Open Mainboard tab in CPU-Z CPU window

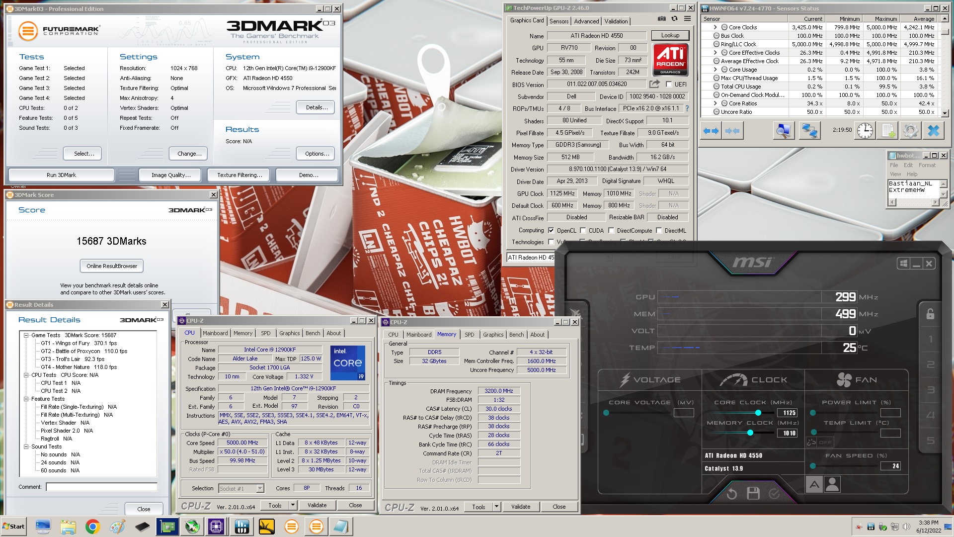[215, 333]
